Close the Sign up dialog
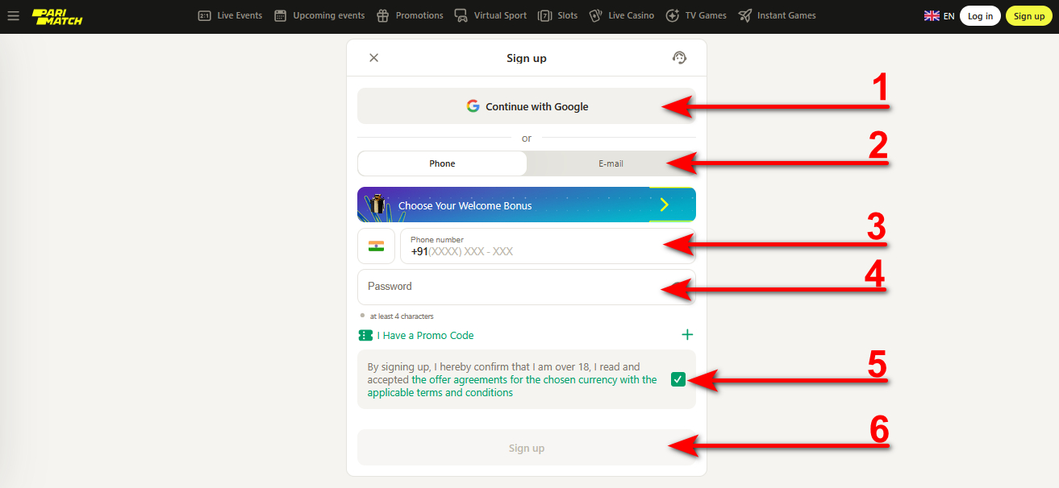Image resolution: width=1059 pixels, height=488 pixels. (373, 58)
